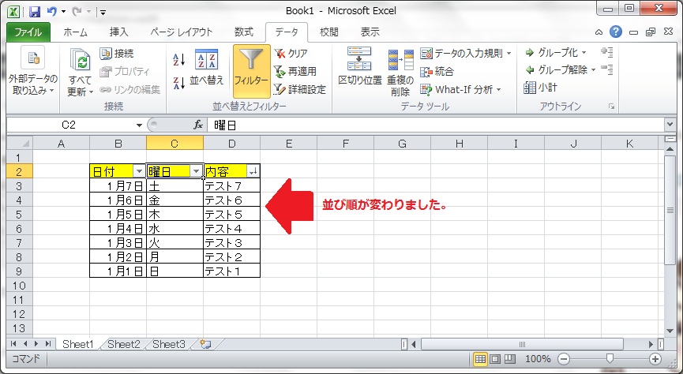This screenshot has height=374, width=683.
Task: Switch to the ページ レイアウト tab
Action: click(181, 32)
